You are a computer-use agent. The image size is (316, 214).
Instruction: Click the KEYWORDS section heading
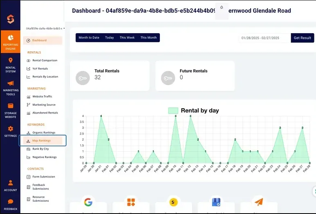pyautogui.click(x=36, y=125)
